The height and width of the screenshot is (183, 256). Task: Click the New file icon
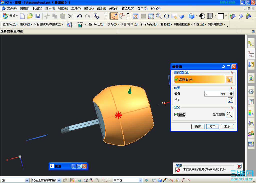point(22,16)
